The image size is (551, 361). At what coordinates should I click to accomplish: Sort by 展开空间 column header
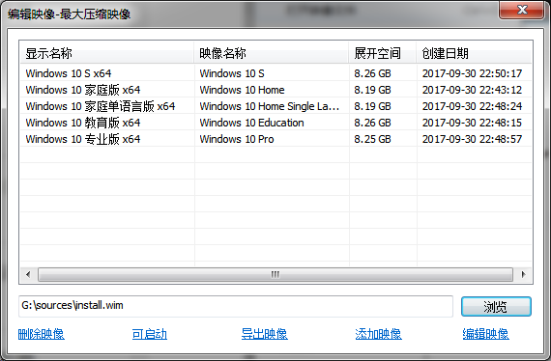383,53
